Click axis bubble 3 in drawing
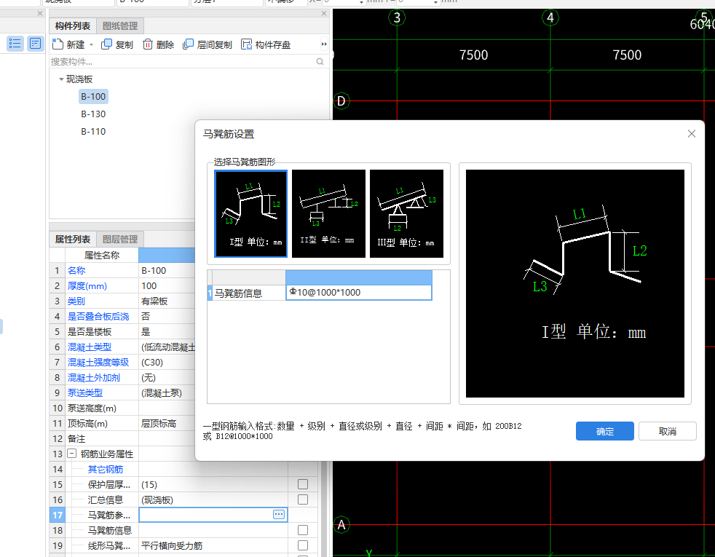 coord(397,17)
